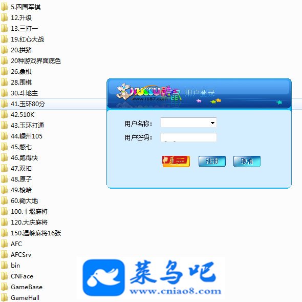Click the folder icon beside 5.四国军棋
This screenshot has height=302, width=302.
4,7
